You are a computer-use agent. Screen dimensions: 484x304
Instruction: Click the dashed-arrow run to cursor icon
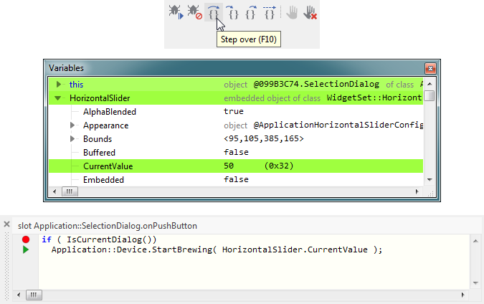tap(270, 11)
